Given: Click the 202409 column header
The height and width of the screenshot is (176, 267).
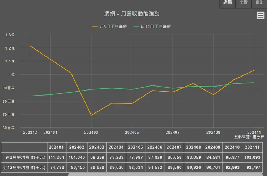Looking at the screenshot, I should tap(213, 147).
